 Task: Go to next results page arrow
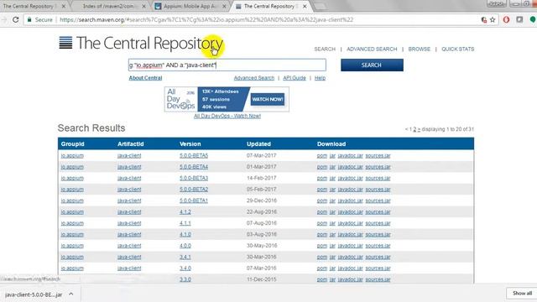pos(419,129)
